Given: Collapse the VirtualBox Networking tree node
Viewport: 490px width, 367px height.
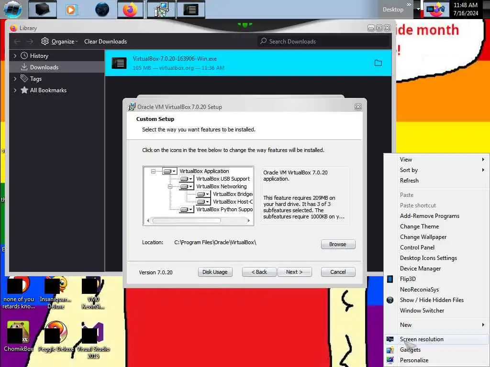Looking at the screenshot, I should tap(170, 186).
